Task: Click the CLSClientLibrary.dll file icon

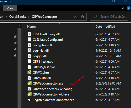Action: click(30, 34)
